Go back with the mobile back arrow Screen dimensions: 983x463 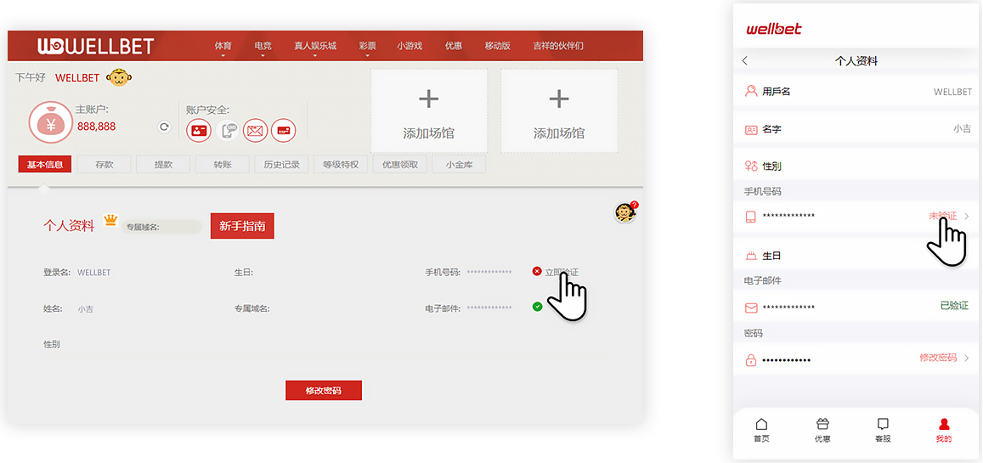pos(745,61)
